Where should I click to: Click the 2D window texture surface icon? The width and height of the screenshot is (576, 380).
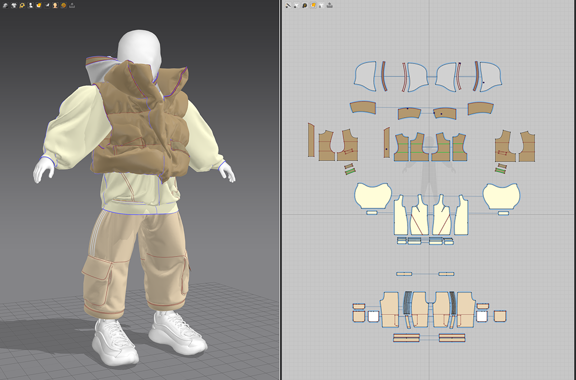[313, 5]
